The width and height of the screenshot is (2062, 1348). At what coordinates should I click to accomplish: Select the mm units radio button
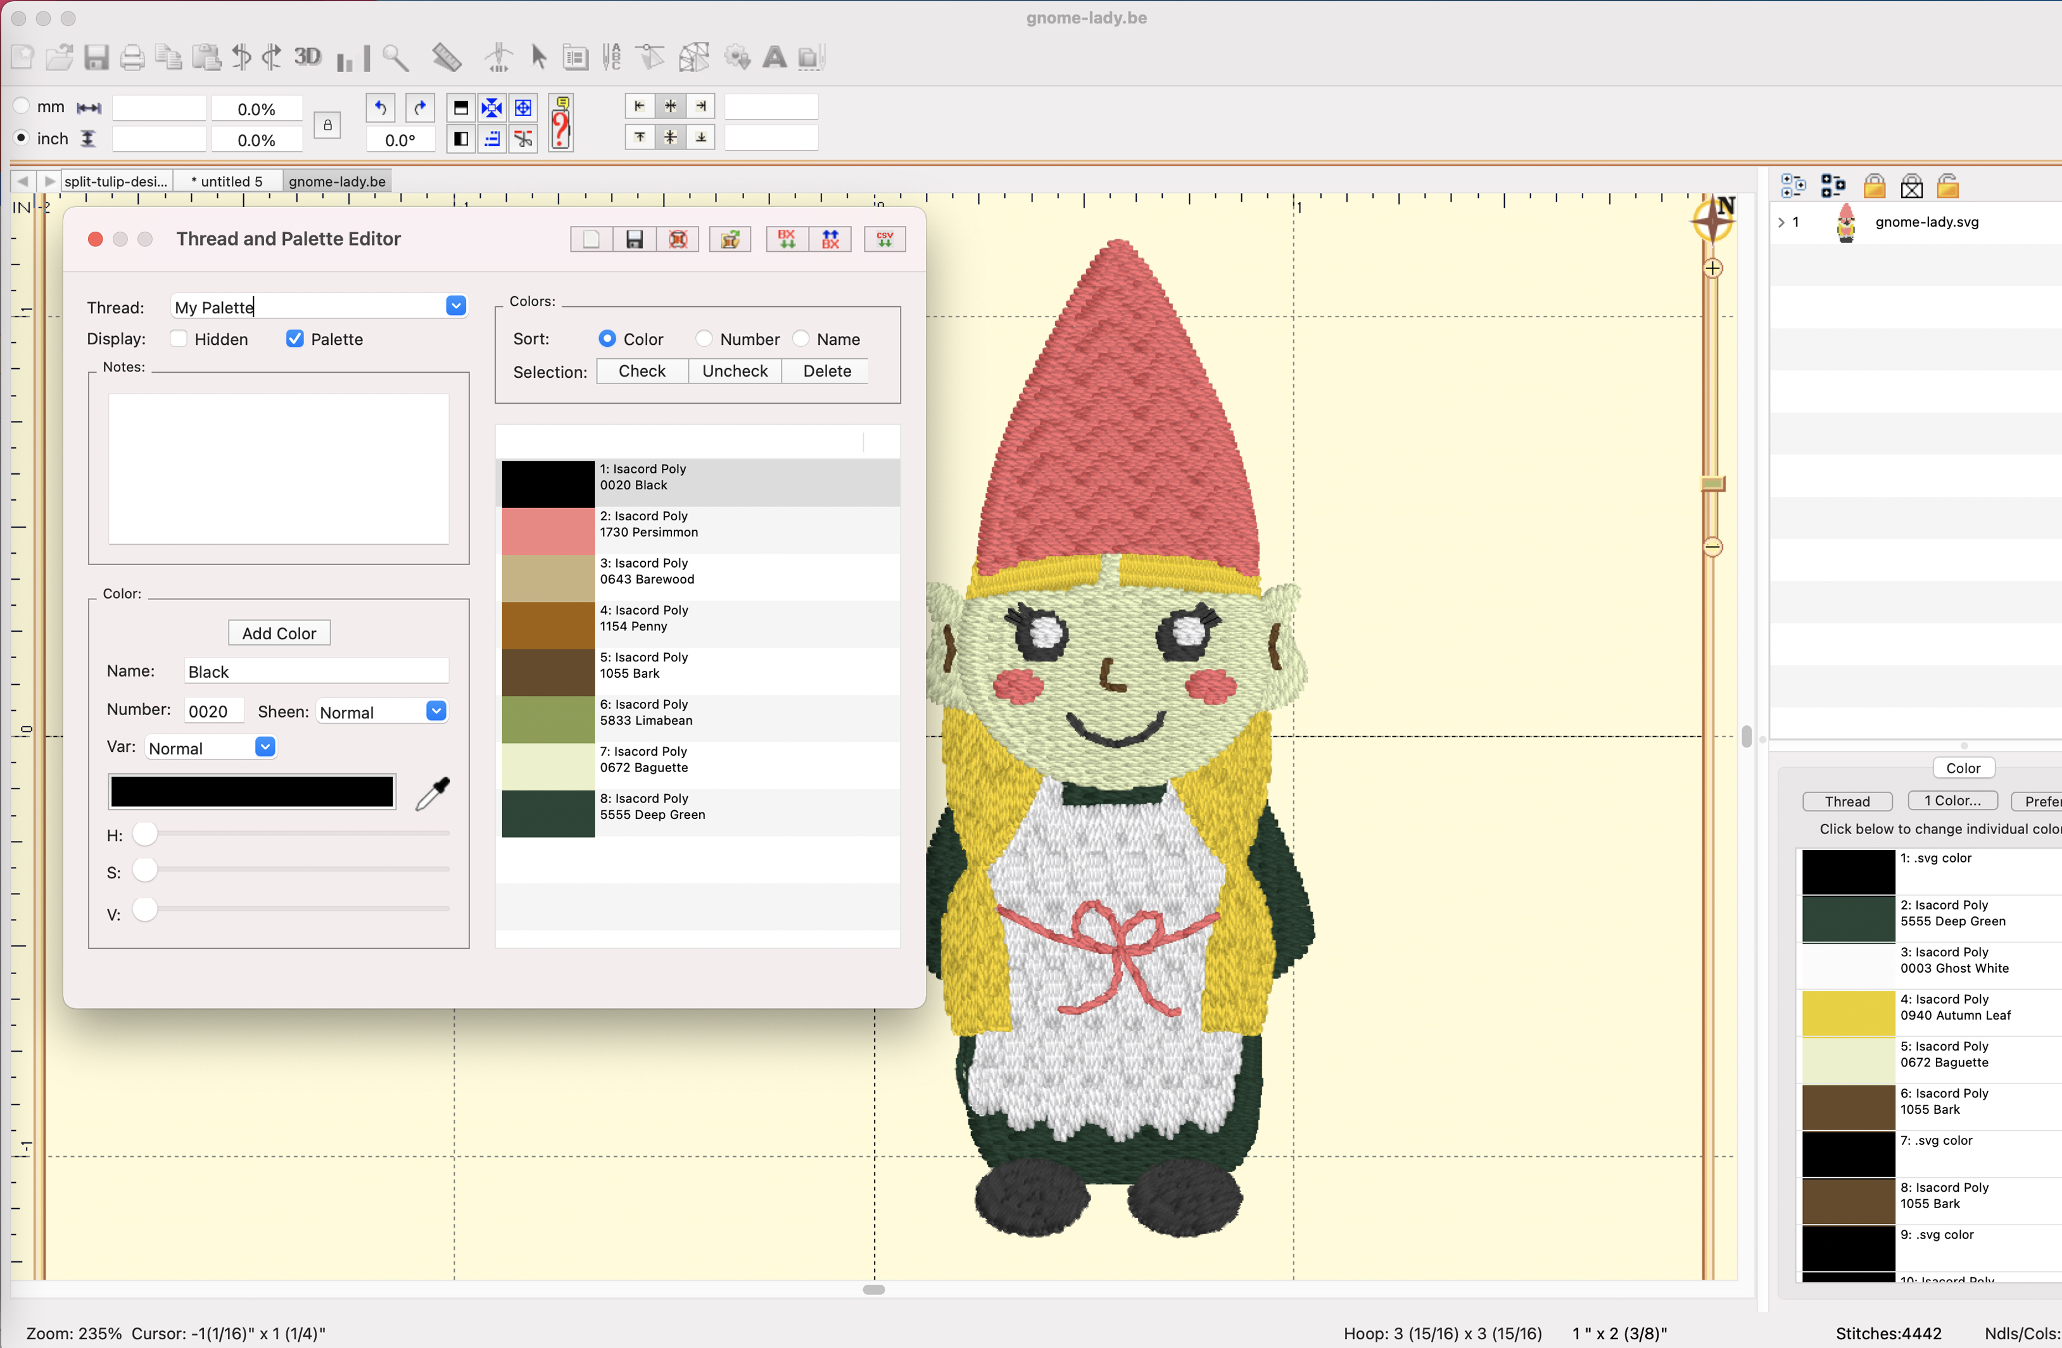tap(21, 106)
